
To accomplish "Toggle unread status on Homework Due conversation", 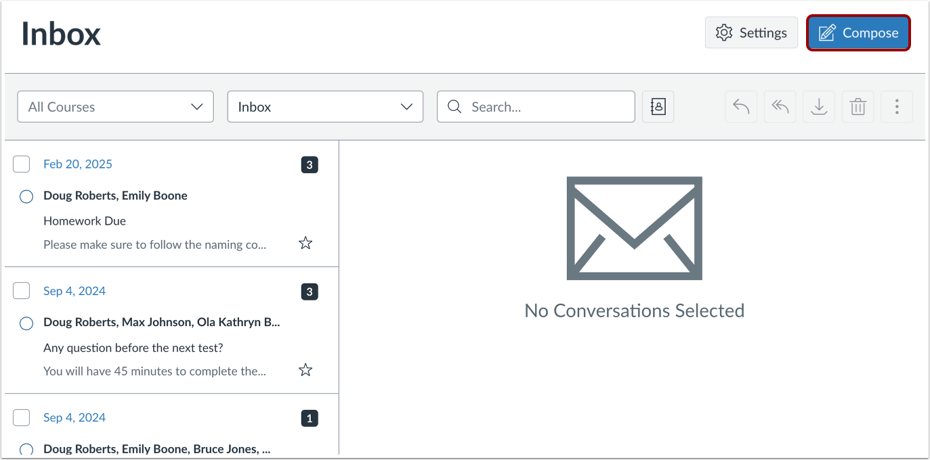I will click(26, 196).
